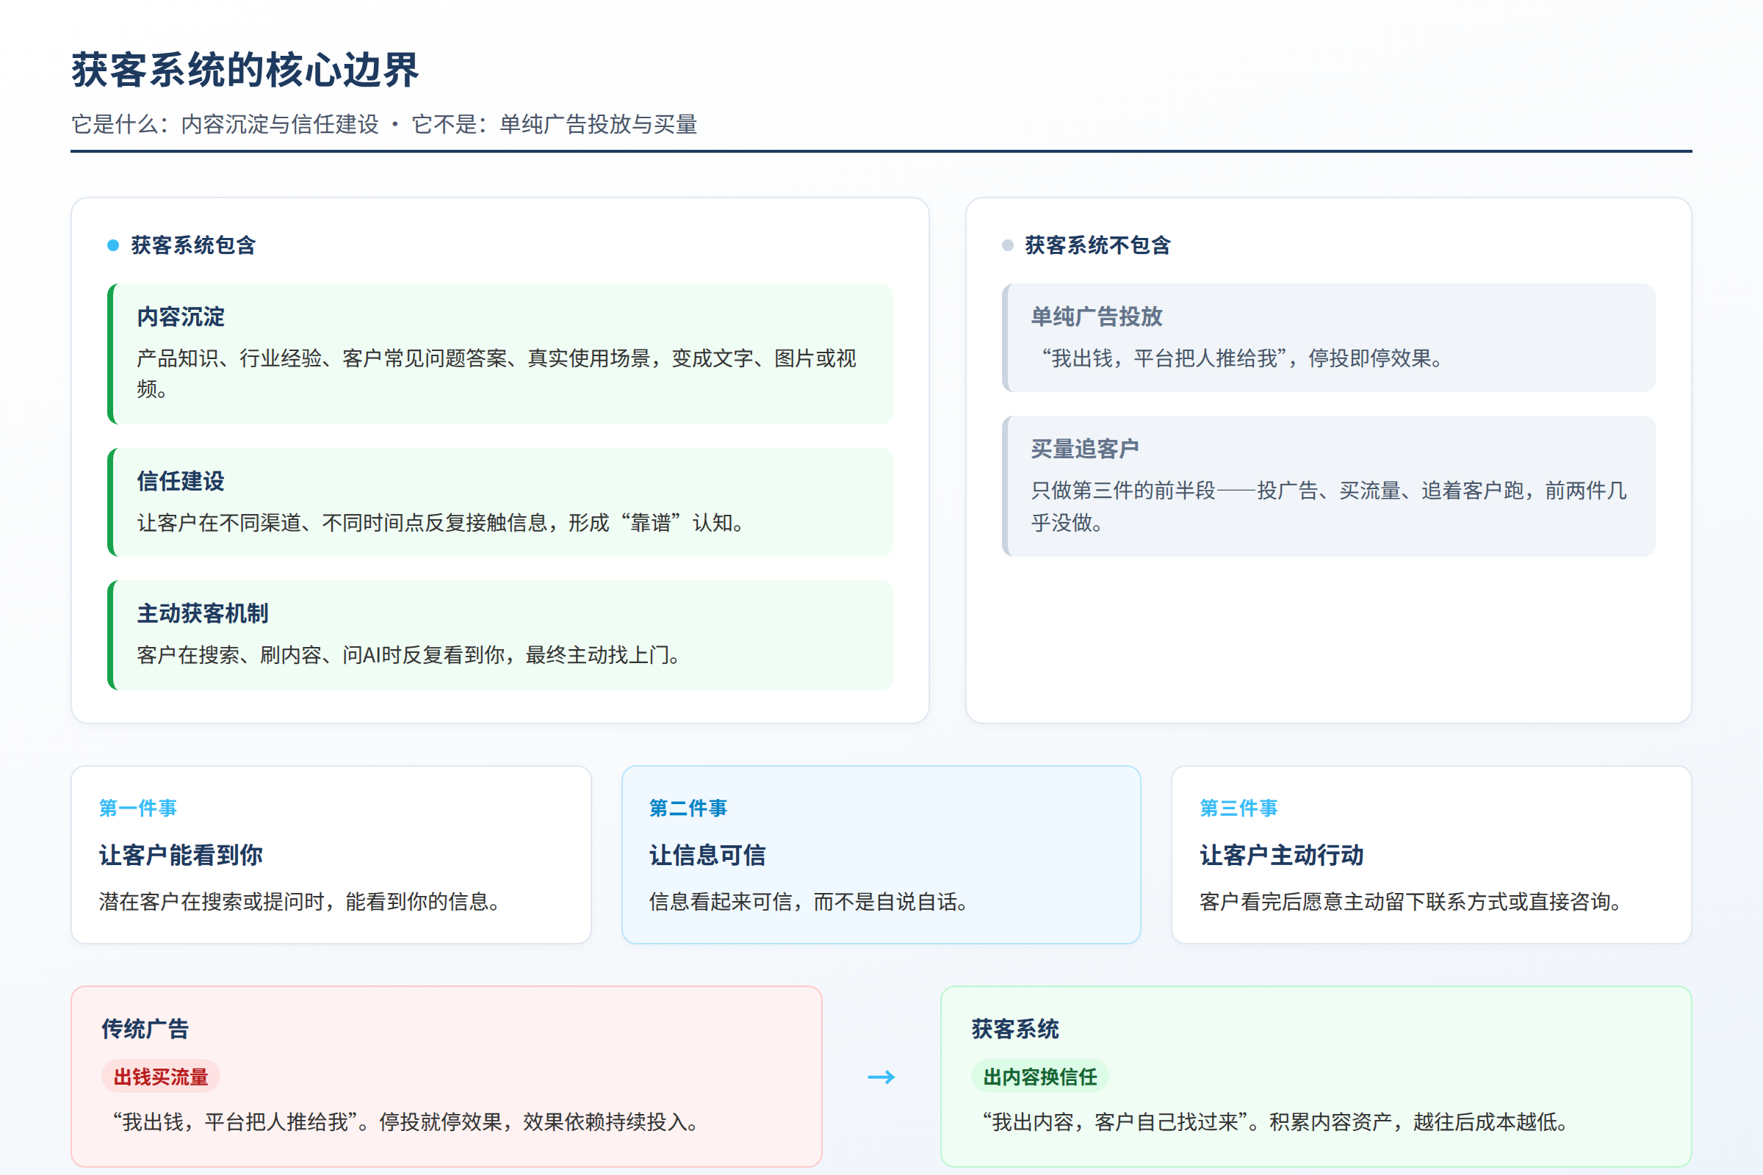Click the heading 让客户主动行动
Viewport: 1763px width, 1175px height.
[1281, 855]
